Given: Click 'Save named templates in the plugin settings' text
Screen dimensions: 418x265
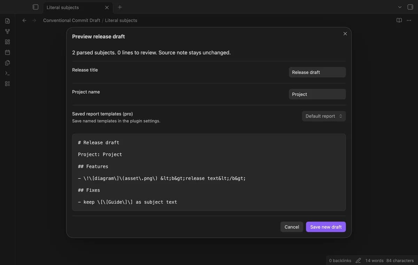Looking at the screenshot, I should [116, 121].
